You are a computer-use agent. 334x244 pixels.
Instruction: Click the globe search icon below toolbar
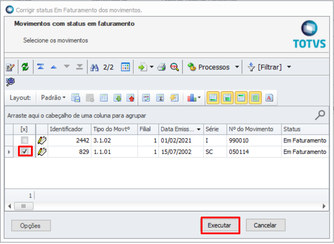pyautogui.click(x=10, y=81)
